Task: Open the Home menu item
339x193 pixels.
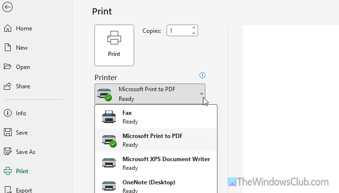Action: pos(24,28)
